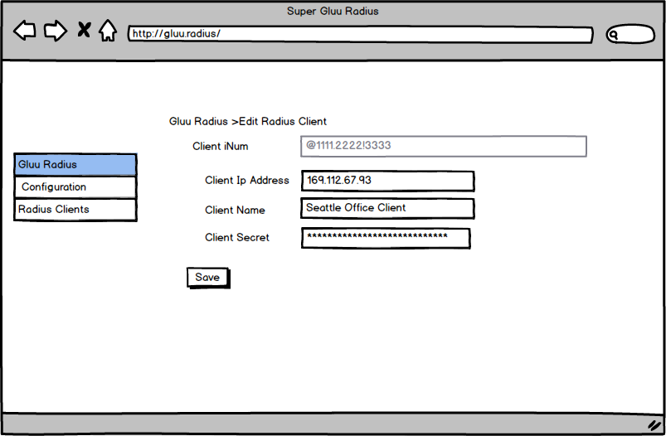The image size is (666, 436).
Task: Click the Super Gluu Radius window title
Action: 333,11
